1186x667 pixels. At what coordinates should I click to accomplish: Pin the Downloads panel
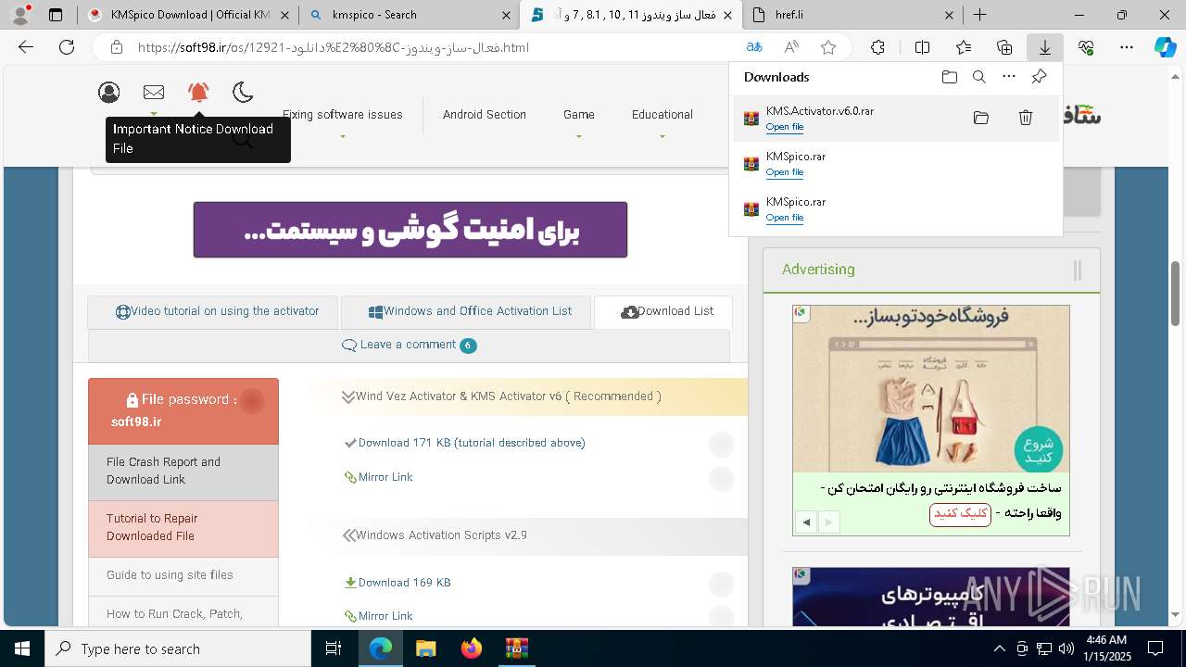click(x=1039, y=77)
